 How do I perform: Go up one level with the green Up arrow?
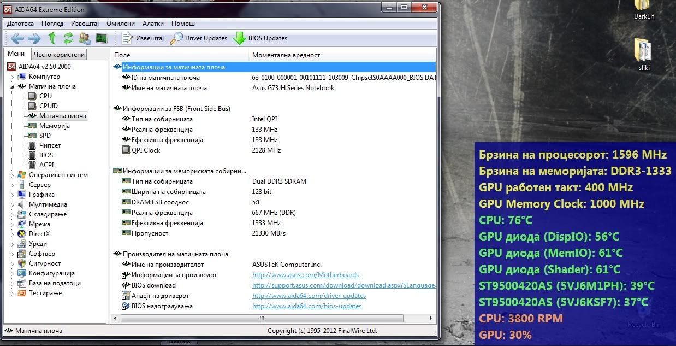[x=52, y=38]
